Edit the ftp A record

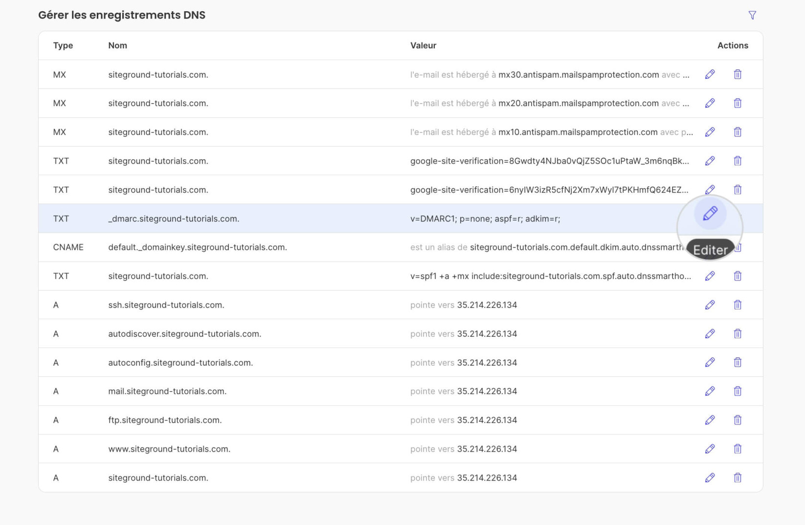coord(710,420)
